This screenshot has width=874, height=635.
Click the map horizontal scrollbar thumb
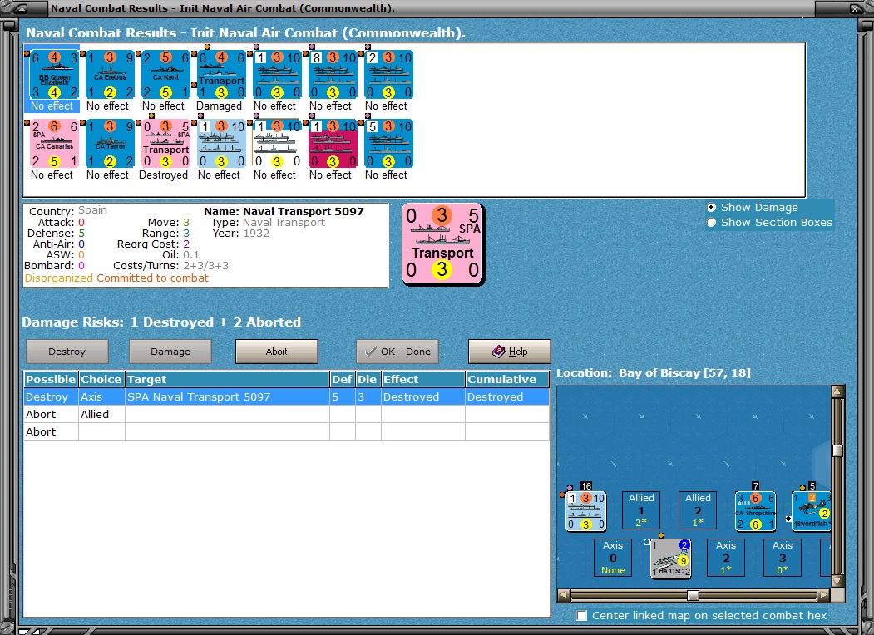tap(693, 595)
